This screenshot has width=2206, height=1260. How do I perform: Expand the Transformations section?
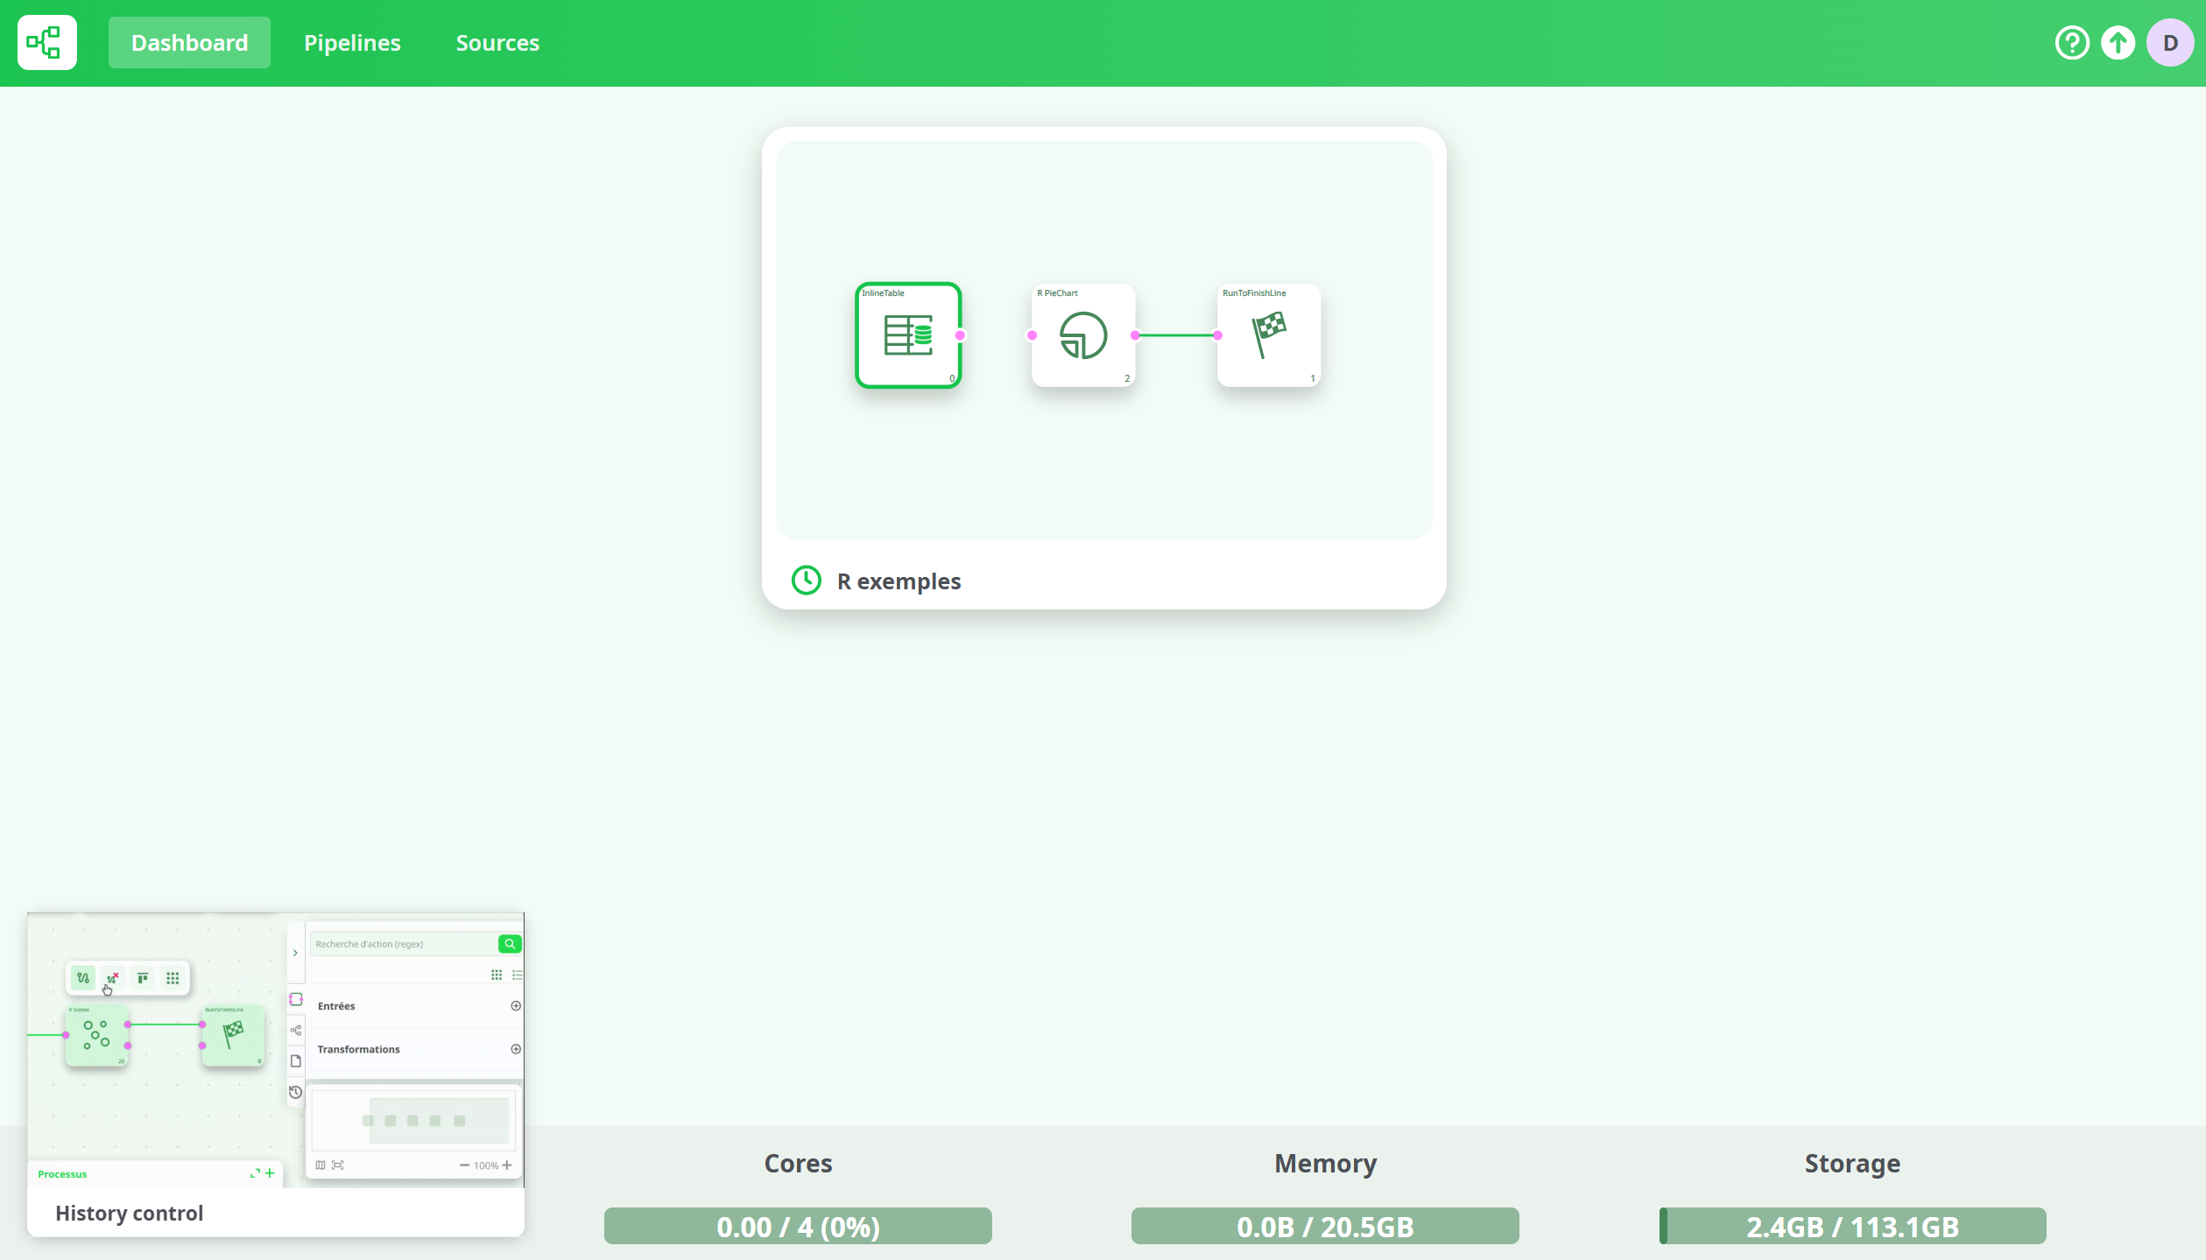(x=515, y=1048)
